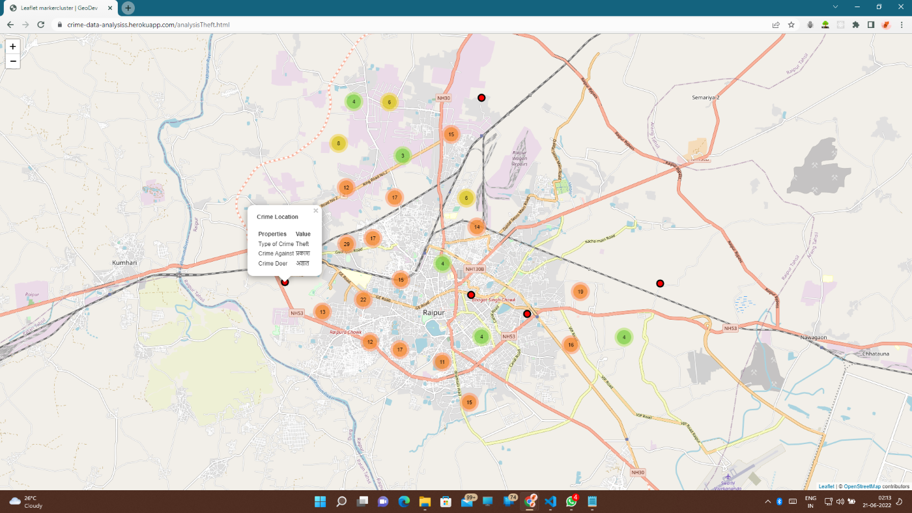This screenshot has height=513, width=912.
Task: Zoom out using the map minus control
Action: click(12, 61)
